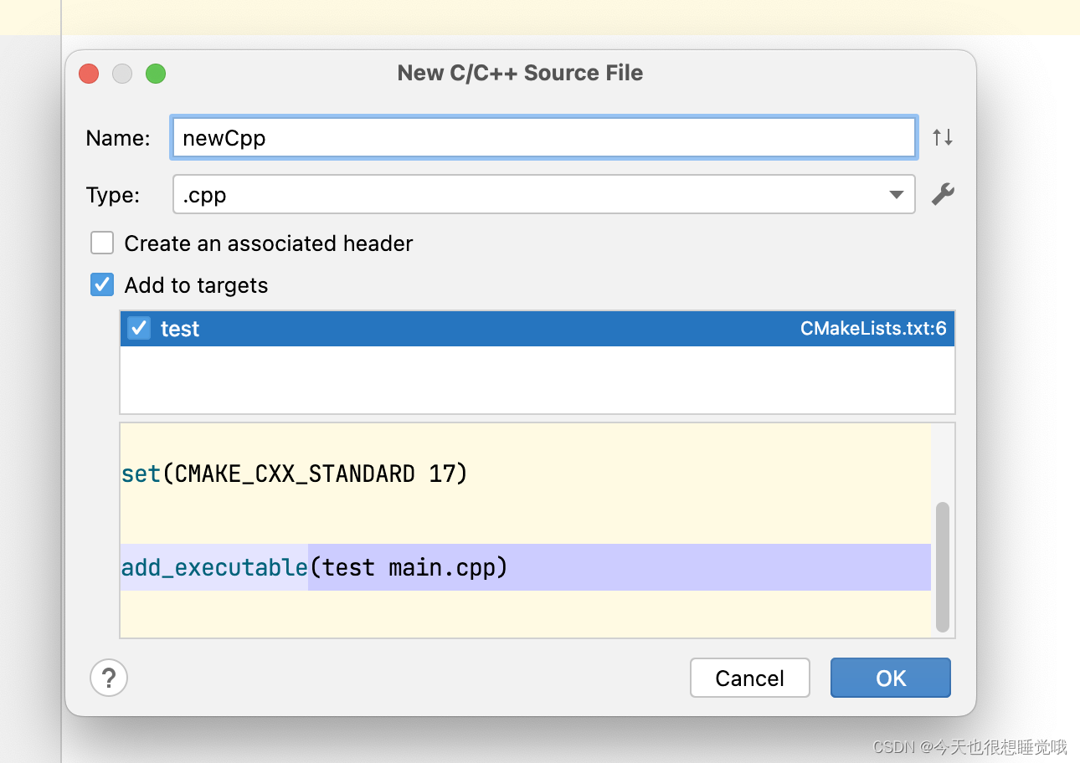Click the New C/C++ Source File title

520,73
